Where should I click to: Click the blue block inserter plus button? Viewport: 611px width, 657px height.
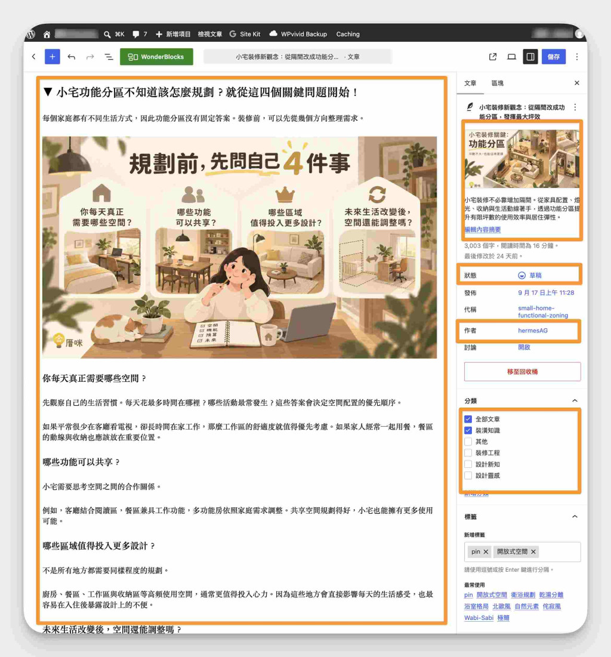pos(53,57)
